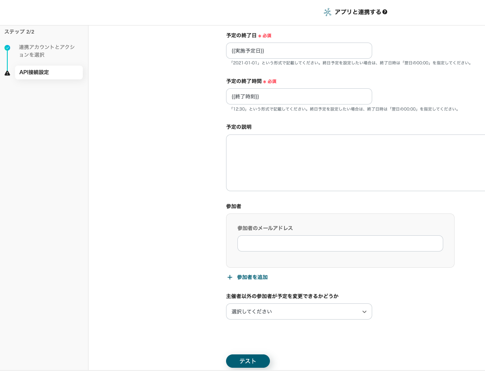Click the 主催者以外の参加者が予定を変更できるかどうか label
485x371 pixels.
[282, 296]
